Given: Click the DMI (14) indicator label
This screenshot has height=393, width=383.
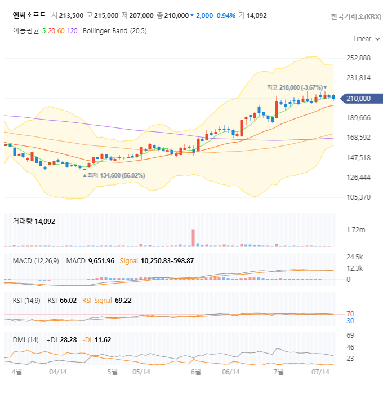Looking at the screenshot, I should (25, 340).
